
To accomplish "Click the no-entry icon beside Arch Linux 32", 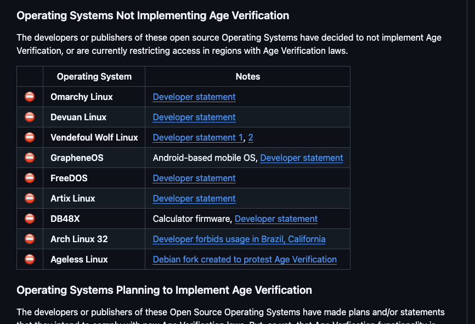I will tap(30, 239).
